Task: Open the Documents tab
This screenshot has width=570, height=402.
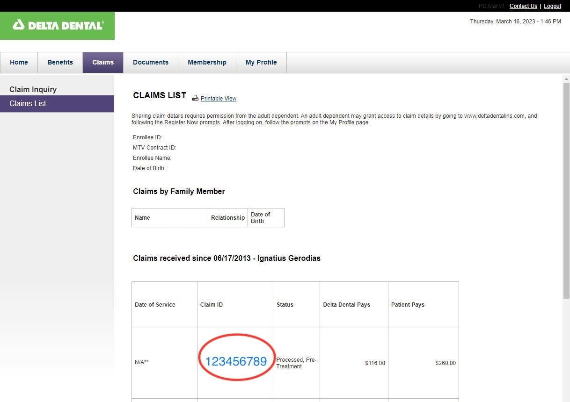Action: (x=150, y=62)
